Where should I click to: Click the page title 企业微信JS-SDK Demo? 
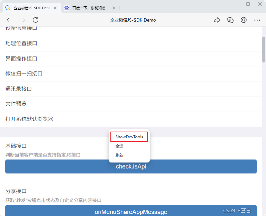click(x=133, y=20)
